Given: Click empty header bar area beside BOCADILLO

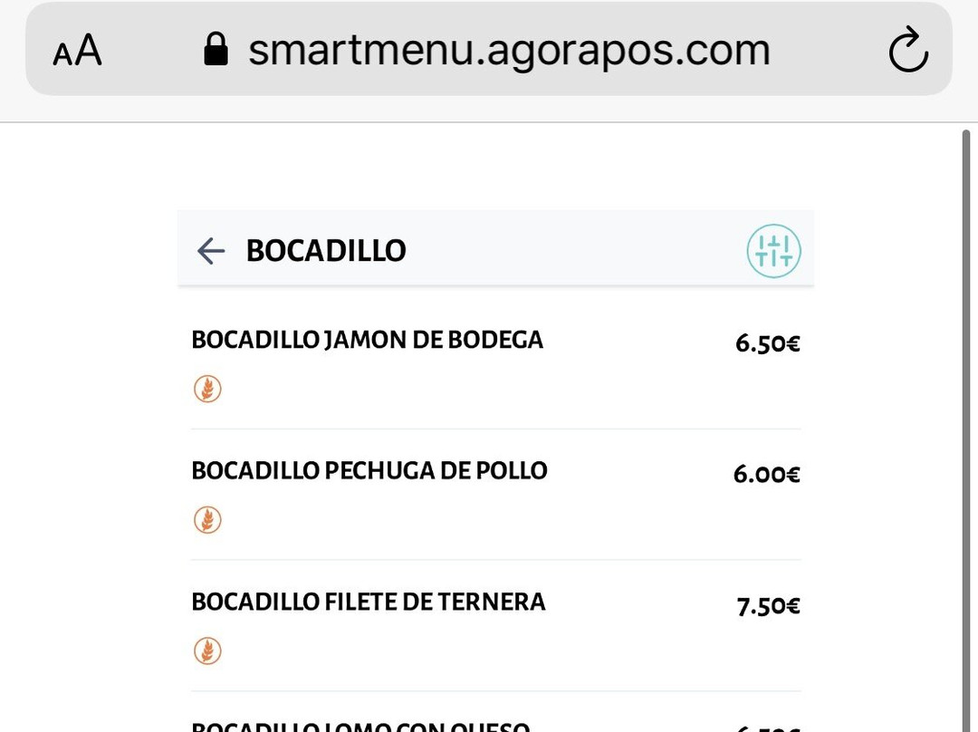Looking at the screenshot, I should pos(574,250).
